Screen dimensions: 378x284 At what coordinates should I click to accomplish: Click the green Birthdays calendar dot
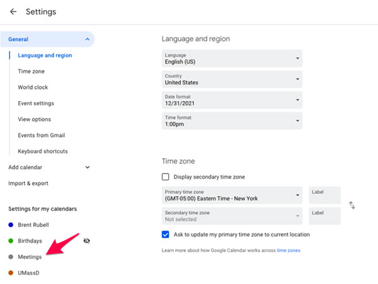(x=11, y=240)
